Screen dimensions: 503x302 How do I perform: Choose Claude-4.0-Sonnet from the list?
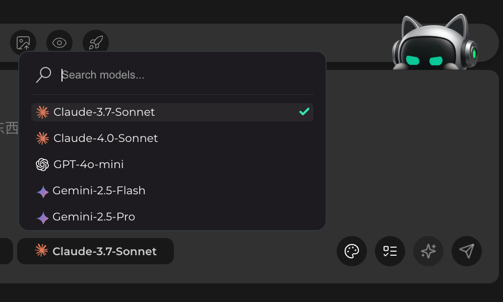106,138
